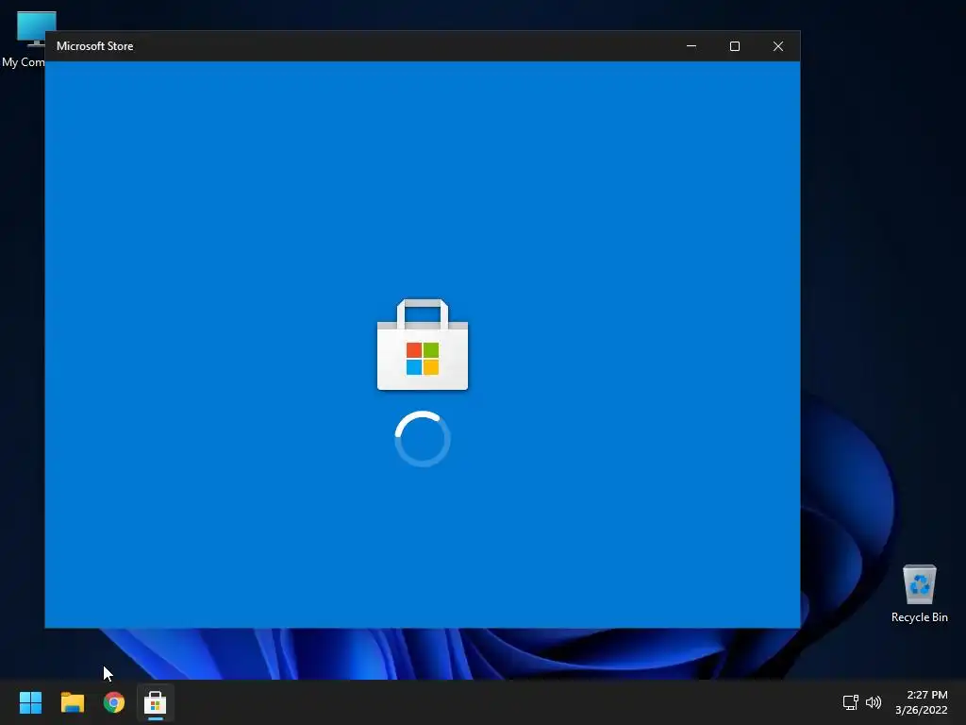This screenshot has width=966, height=725.
Task: Select the Recycle Bin desktop icon
Action: coord(919,594)
